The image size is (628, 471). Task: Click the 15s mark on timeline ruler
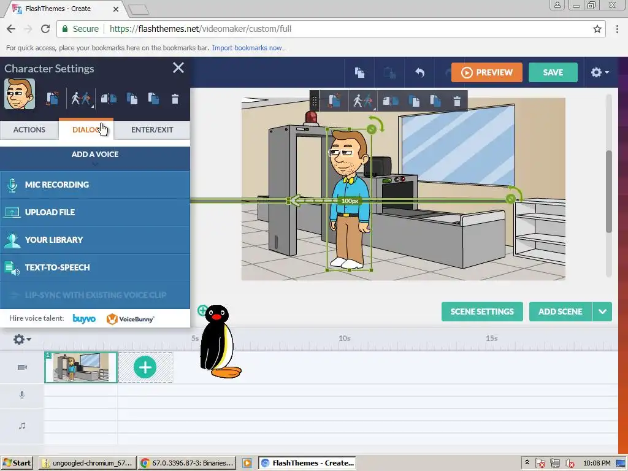pyautogui.click(x=492, y=339)
